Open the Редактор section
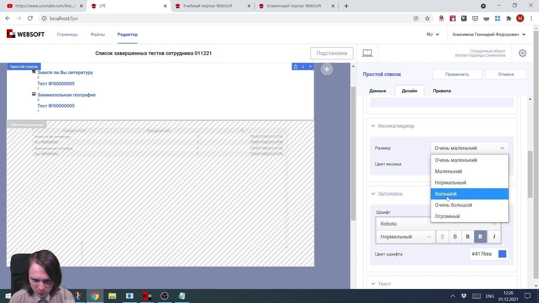Image resolution: width=539 pixels, height=303 pixels. [128, 35]
